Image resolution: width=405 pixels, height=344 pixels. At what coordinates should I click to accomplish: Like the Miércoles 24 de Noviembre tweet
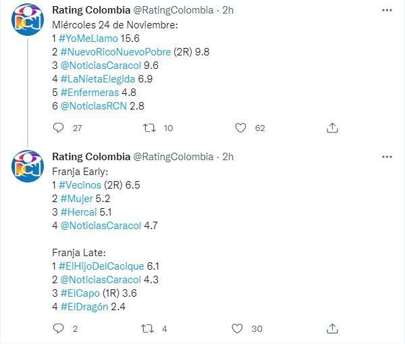tap(240, 128)
